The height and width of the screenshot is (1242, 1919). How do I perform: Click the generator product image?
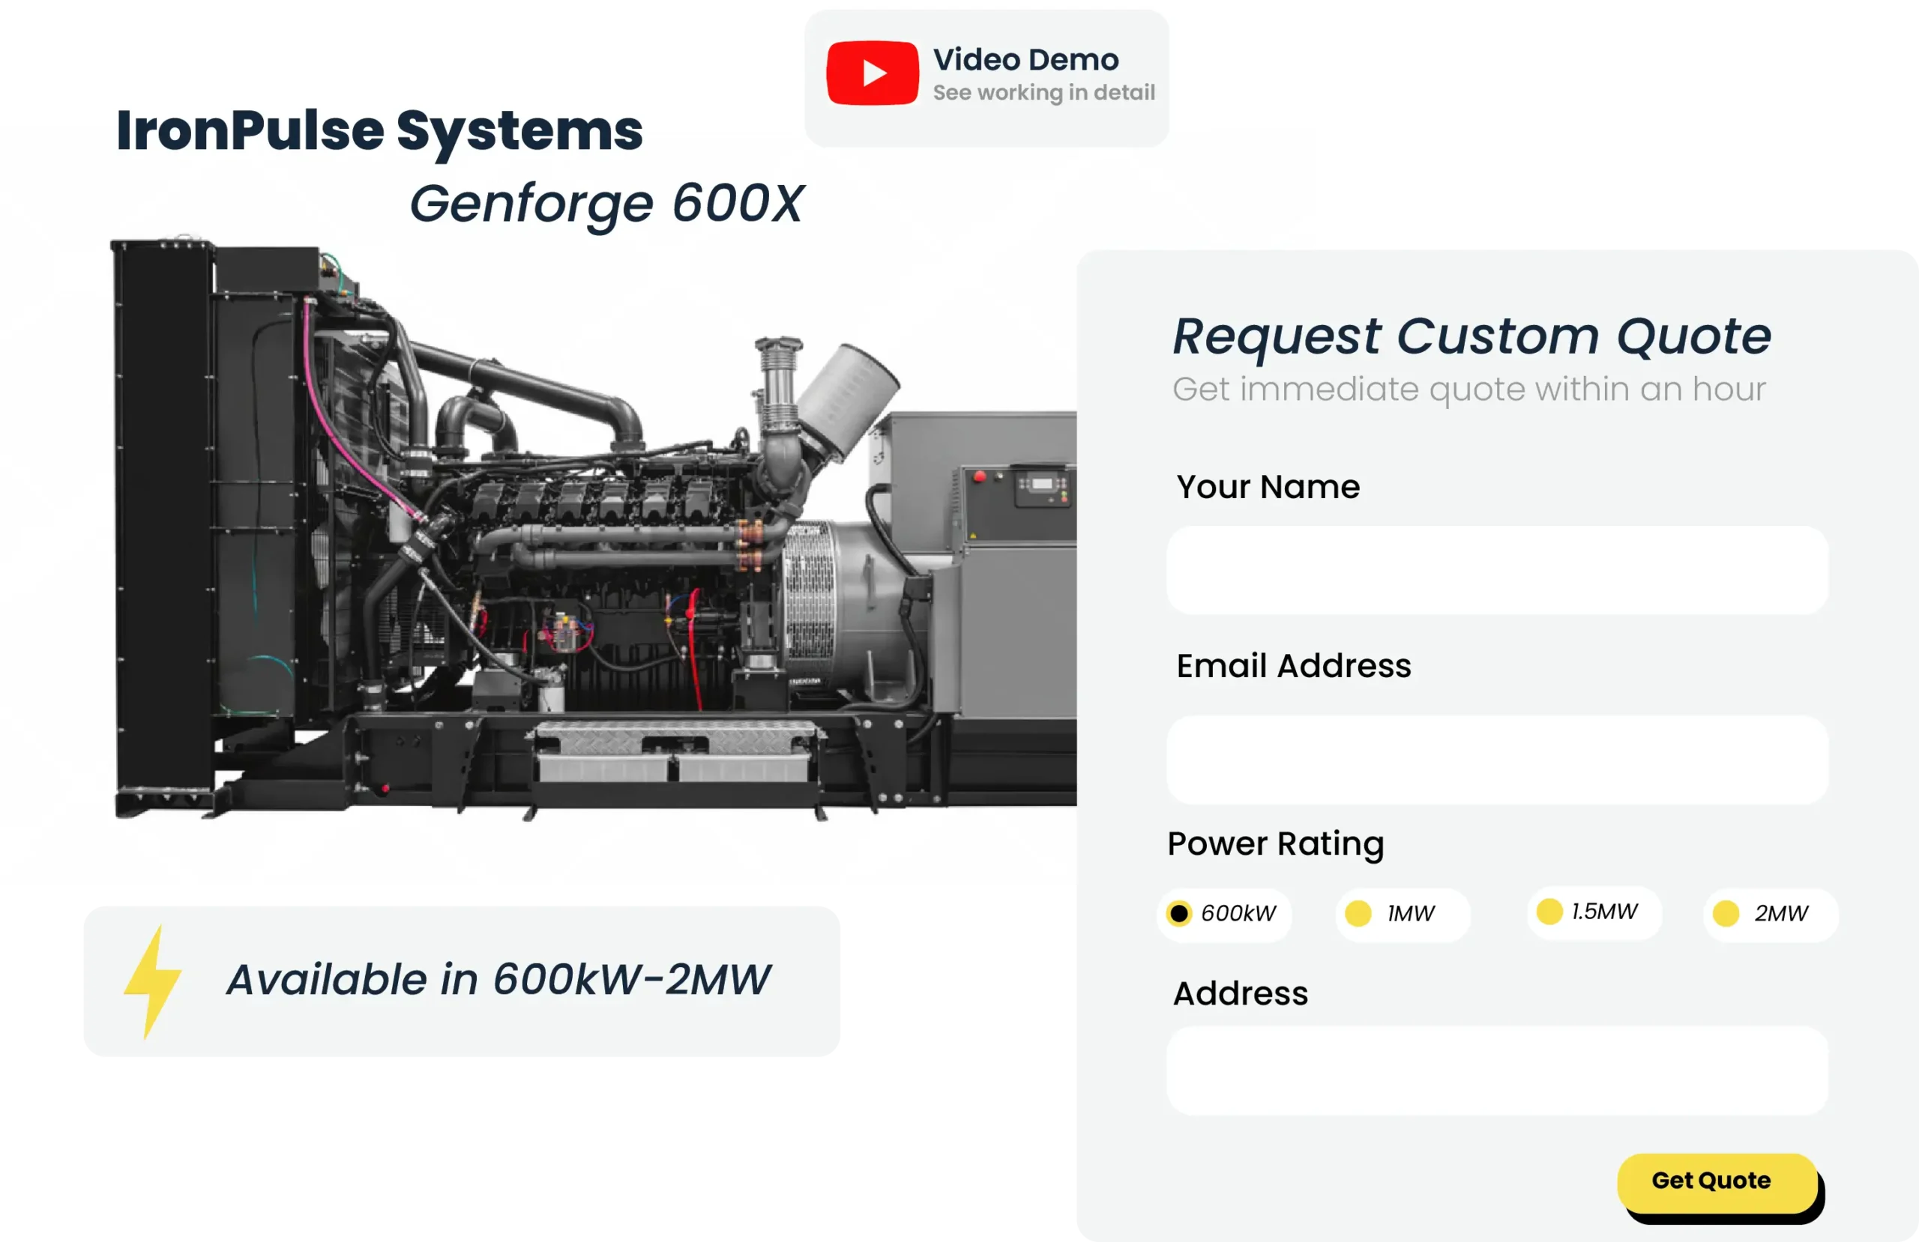(594, 528)
